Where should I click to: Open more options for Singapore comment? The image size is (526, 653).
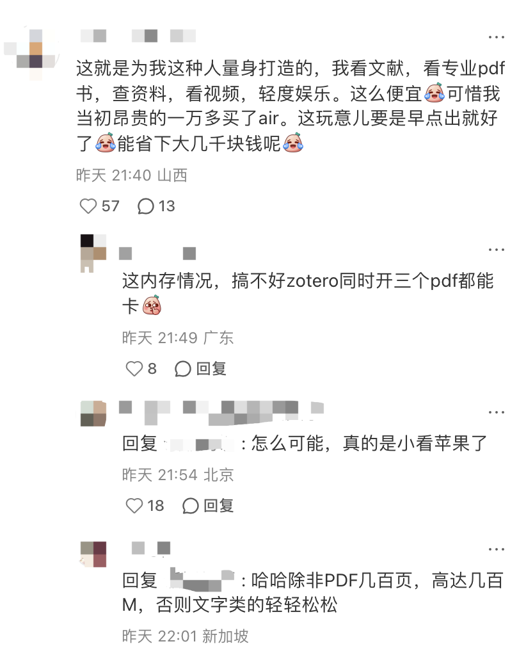pyautogui.click(x=496, y=549)
